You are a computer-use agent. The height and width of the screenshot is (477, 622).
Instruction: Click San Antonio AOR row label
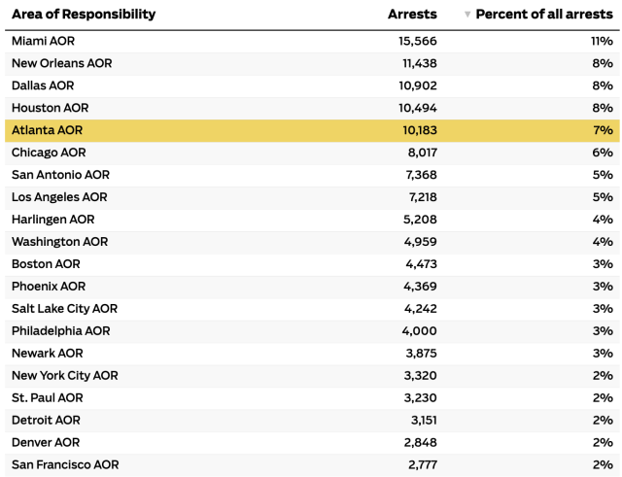60,175
